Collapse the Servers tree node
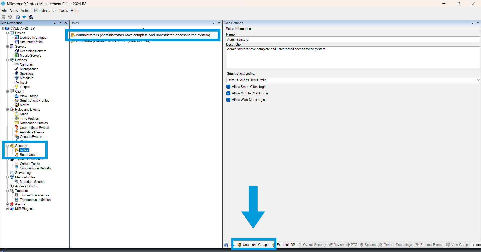The width and height of the screenshot is (481, 252). point(7,46)
